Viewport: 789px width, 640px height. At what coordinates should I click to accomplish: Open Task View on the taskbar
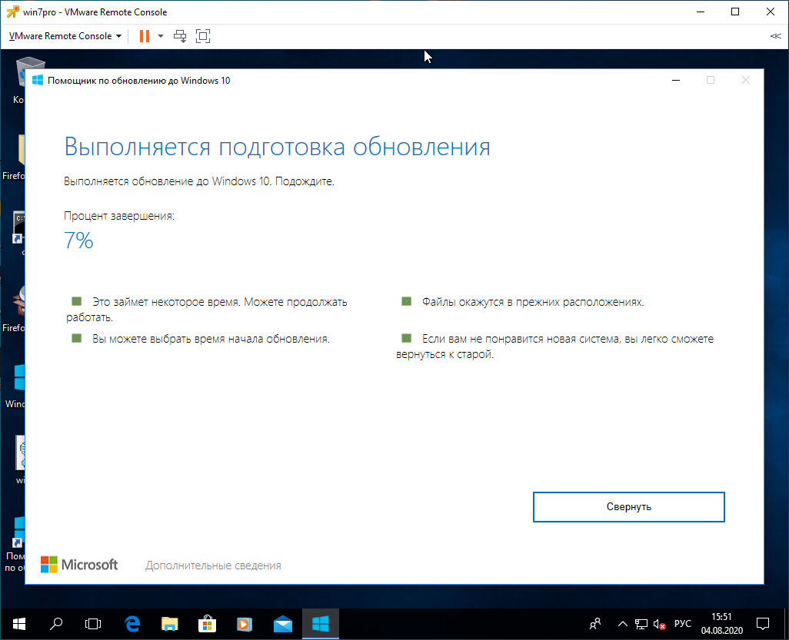[x=93, y=624]
